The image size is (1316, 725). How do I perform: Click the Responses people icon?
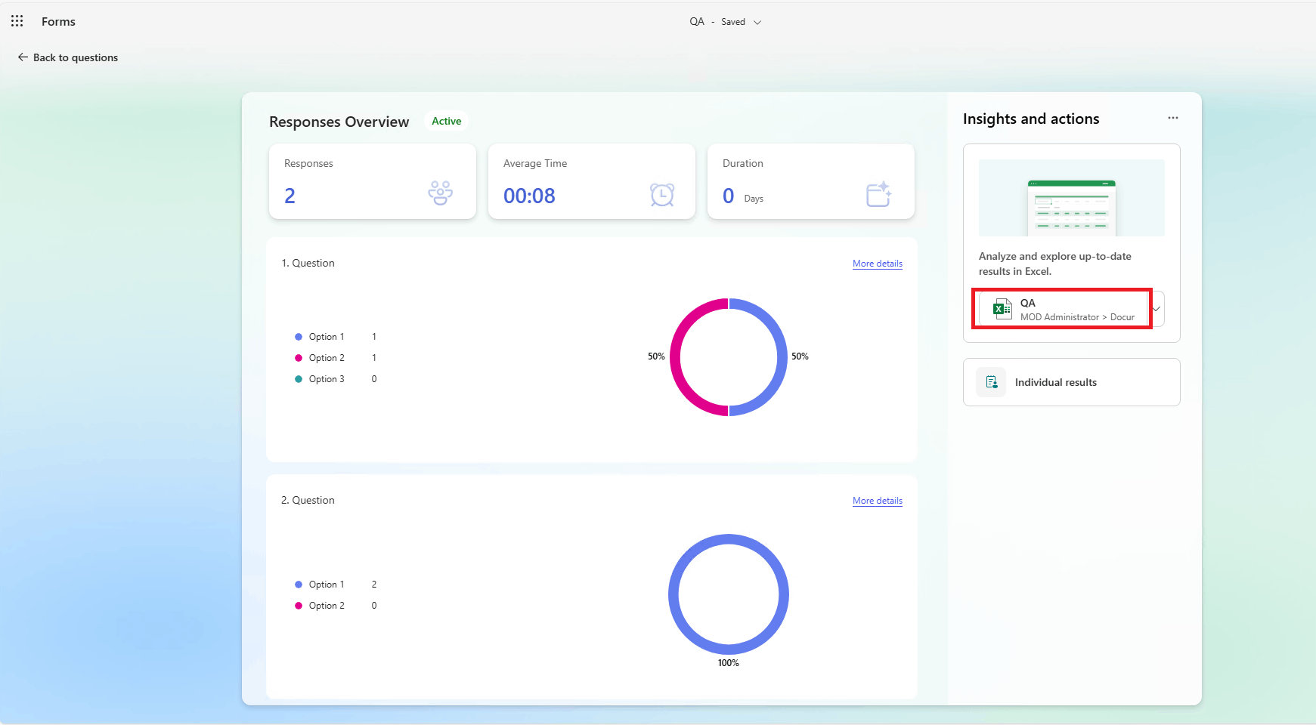tap(440, 193)
